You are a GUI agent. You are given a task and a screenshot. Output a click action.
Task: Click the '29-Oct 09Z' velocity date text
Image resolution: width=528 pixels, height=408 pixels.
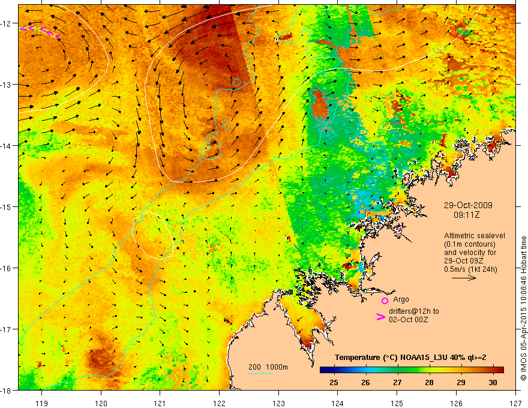click(464, 261)
